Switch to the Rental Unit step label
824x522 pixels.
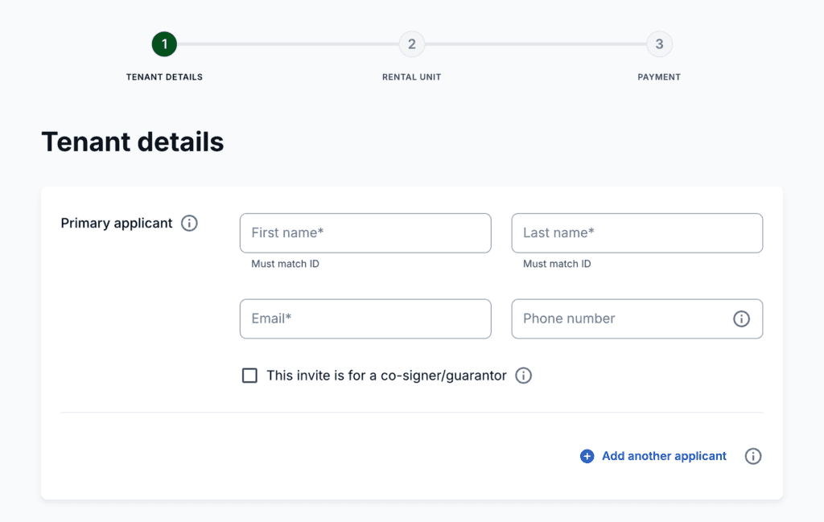[x=411, y=77]
